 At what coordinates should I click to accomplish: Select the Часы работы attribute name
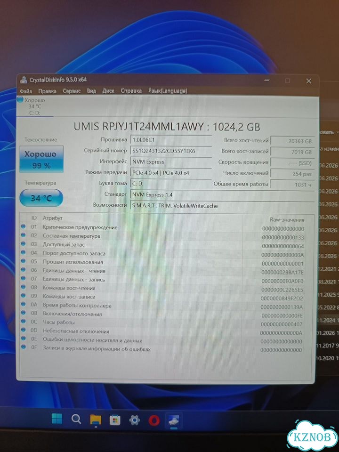pos(58,322)
